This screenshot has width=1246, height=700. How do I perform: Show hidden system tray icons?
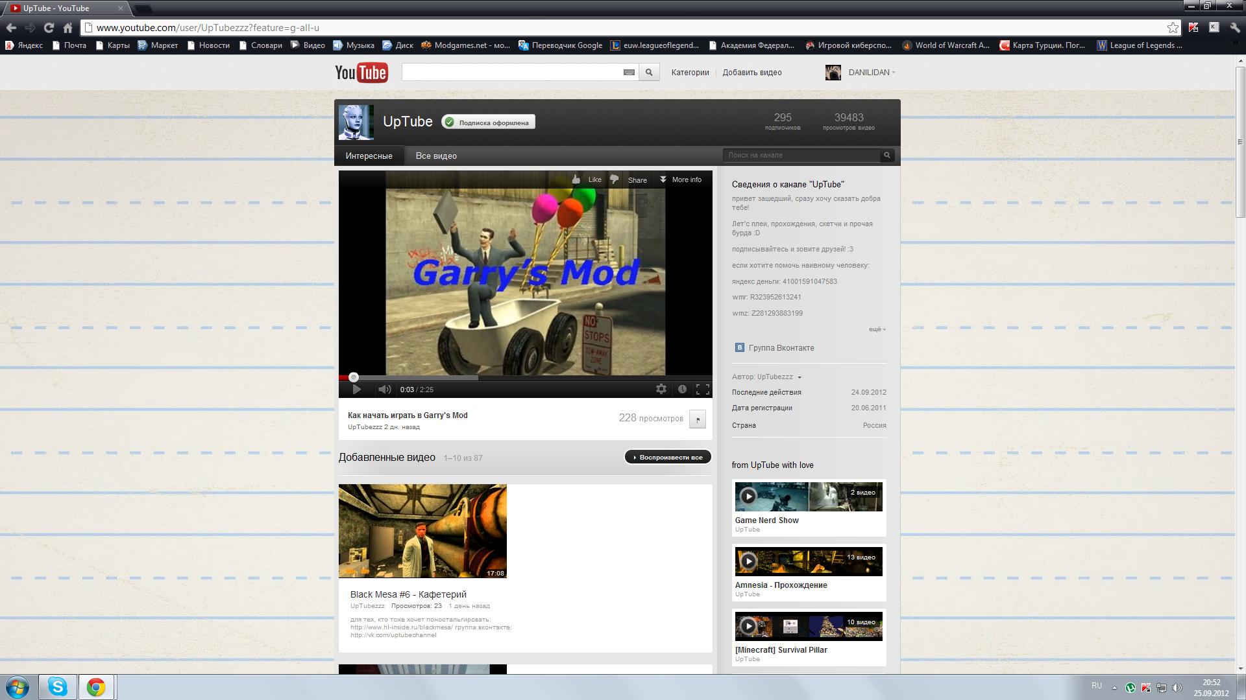1114,688
